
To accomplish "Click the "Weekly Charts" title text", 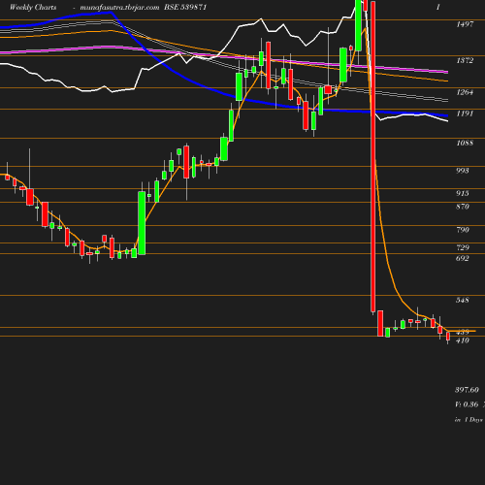I will (33, 7).
